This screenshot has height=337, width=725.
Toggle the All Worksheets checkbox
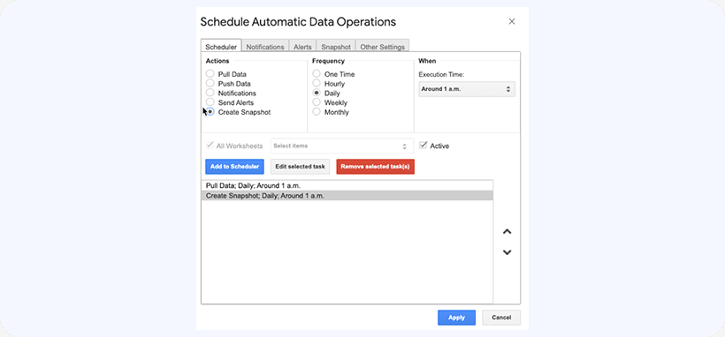click(x=210, y=145)
